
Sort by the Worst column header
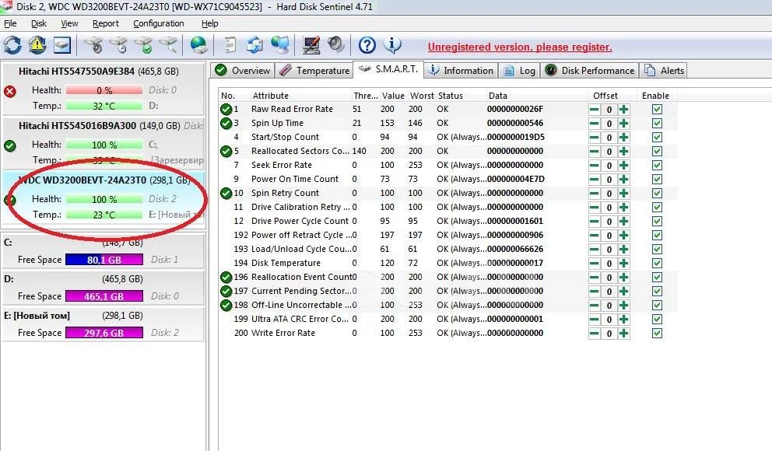pyautogui.click(x=422, y=96)
